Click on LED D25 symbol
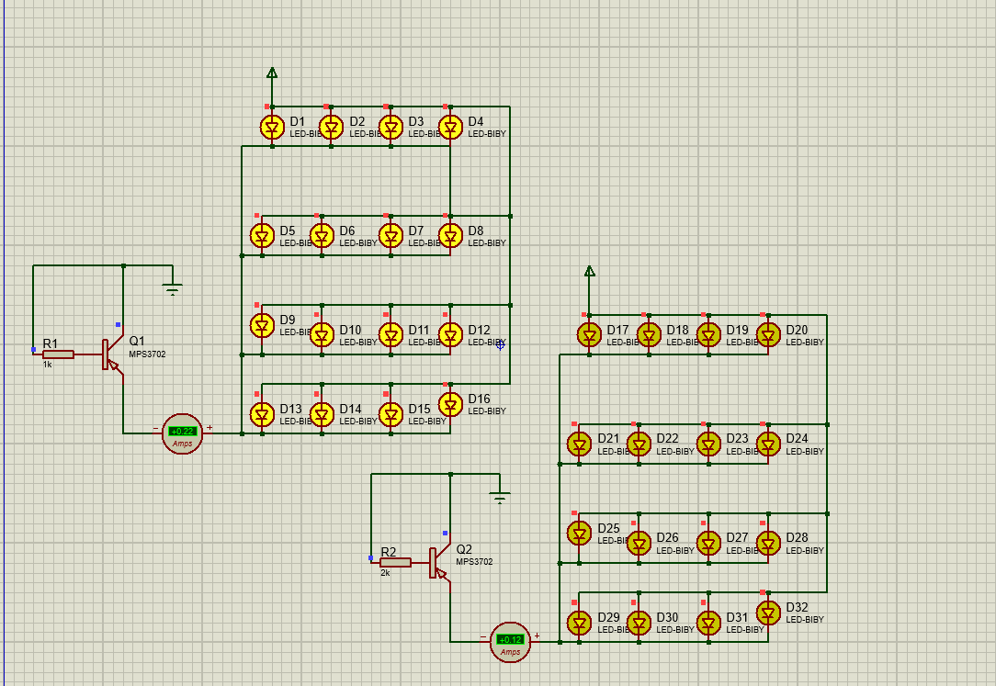The image size is (996, 686). 579,534
